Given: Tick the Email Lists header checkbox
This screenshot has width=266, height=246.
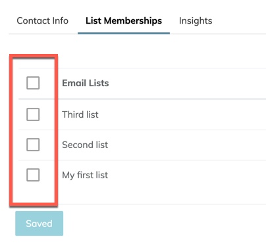Looking at the screenshot, I should click(x=33, y=83).
